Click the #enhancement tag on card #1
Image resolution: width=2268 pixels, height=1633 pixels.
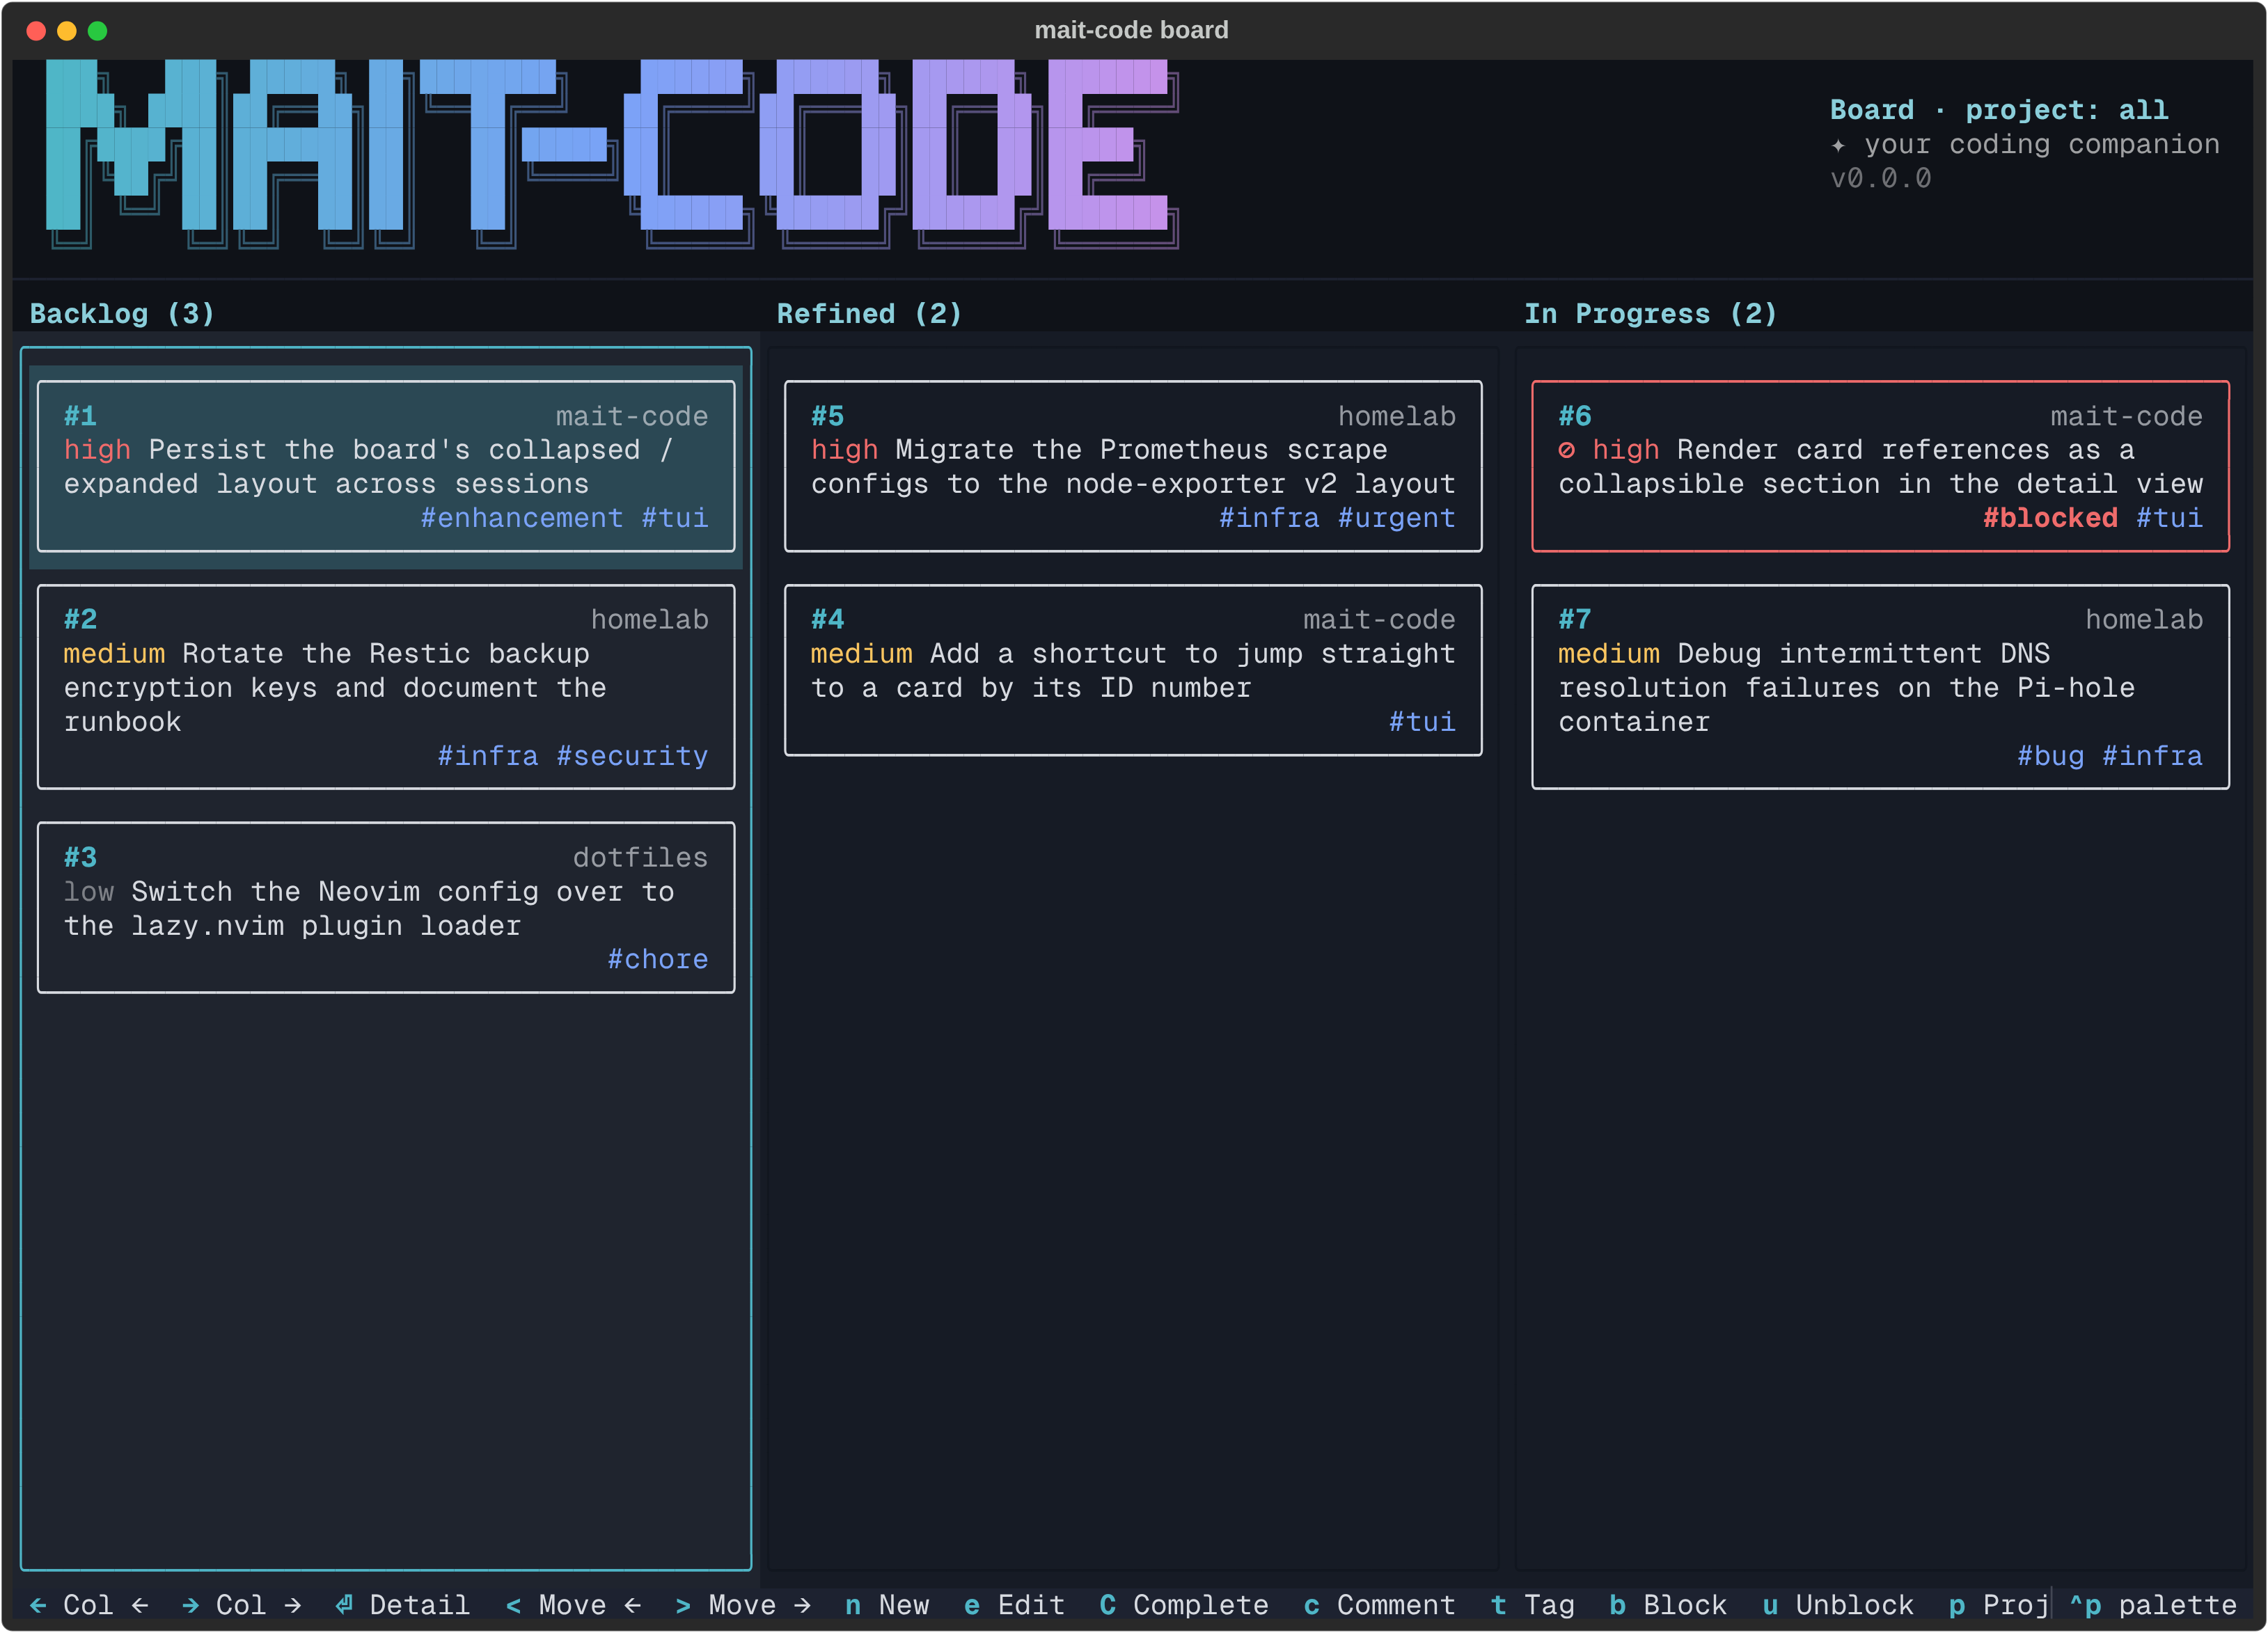pyautogui.click(x=521, y=518)
